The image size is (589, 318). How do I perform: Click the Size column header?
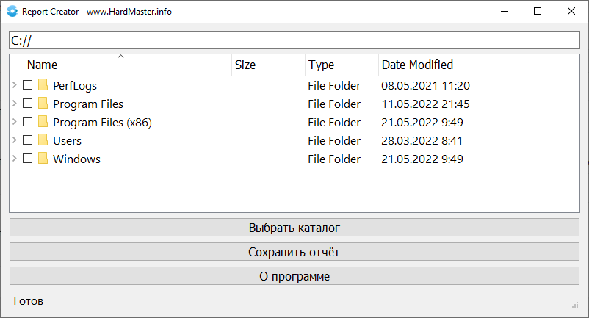(245, 65)
